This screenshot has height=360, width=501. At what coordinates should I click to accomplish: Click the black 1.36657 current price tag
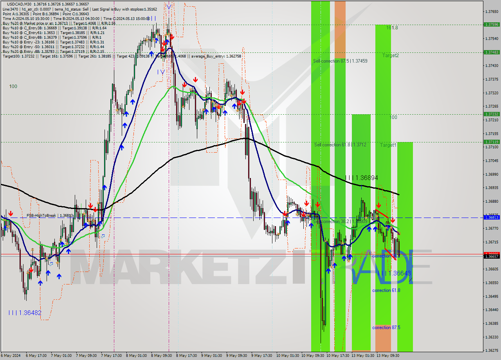(x=492, y=256)
